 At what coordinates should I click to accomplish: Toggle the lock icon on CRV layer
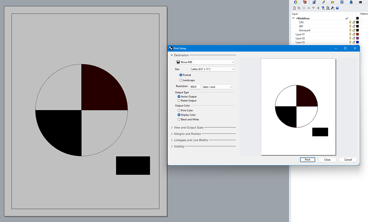354,22
